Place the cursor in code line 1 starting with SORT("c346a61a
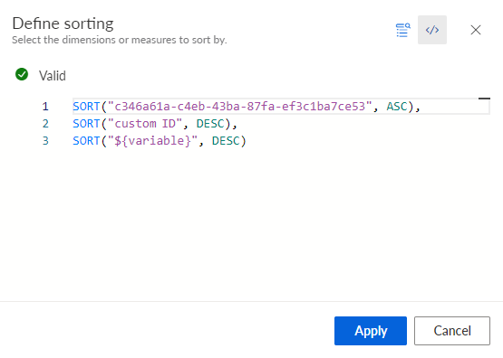503x358 pixels. click(x=246, y=107)
